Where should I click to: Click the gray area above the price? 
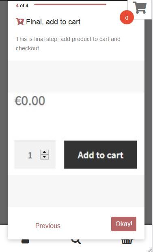tap(76, 77)
